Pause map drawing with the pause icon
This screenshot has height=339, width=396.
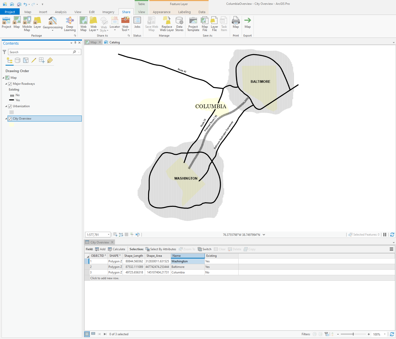point(385,235)
